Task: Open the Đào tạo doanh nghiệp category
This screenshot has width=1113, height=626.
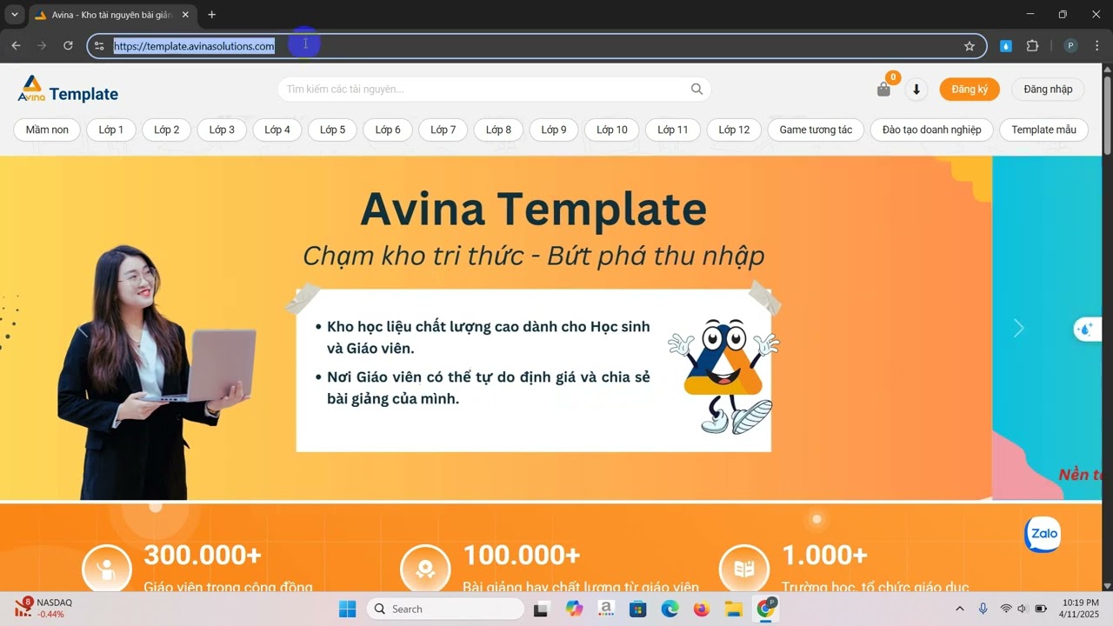Action: point(931,130)
